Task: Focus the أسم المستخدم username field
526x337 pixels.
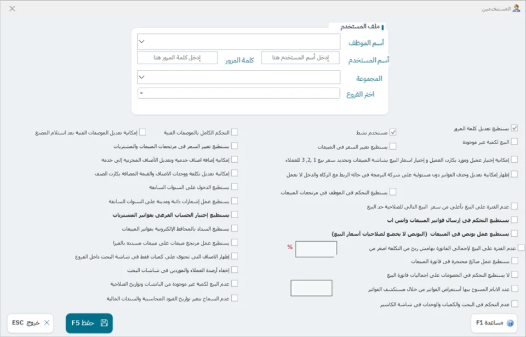Action: coord(300,58)
